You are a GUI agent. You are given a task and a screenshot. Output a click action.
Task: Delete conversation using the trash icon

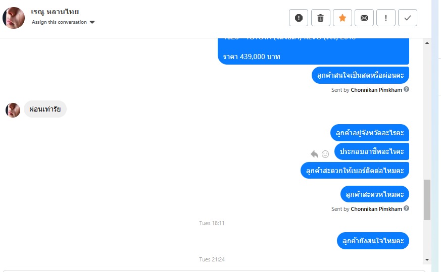pyautogui.click(x=320, y=18)
